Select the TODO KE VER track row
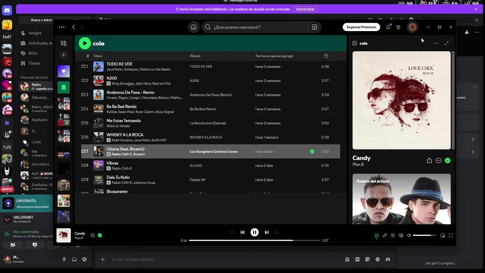485x273 pixels. click(x=211, y=66)
